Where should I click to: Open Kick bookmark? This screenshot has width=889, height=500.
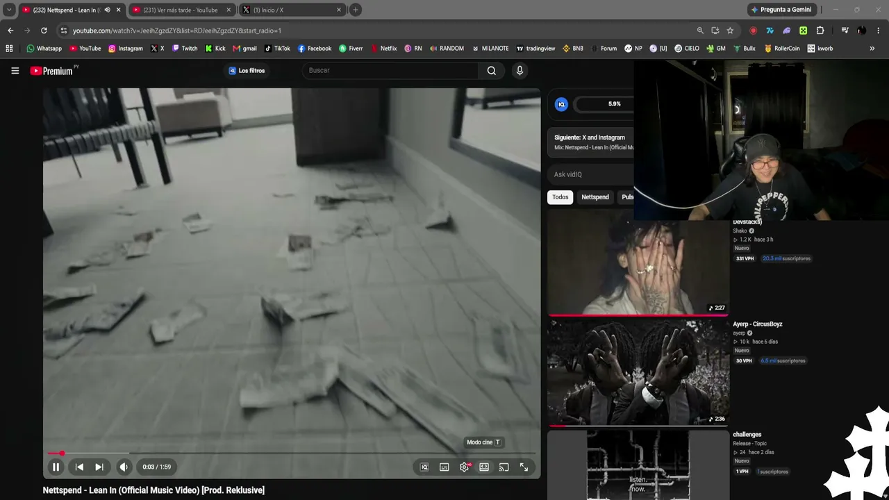point(215,49)
